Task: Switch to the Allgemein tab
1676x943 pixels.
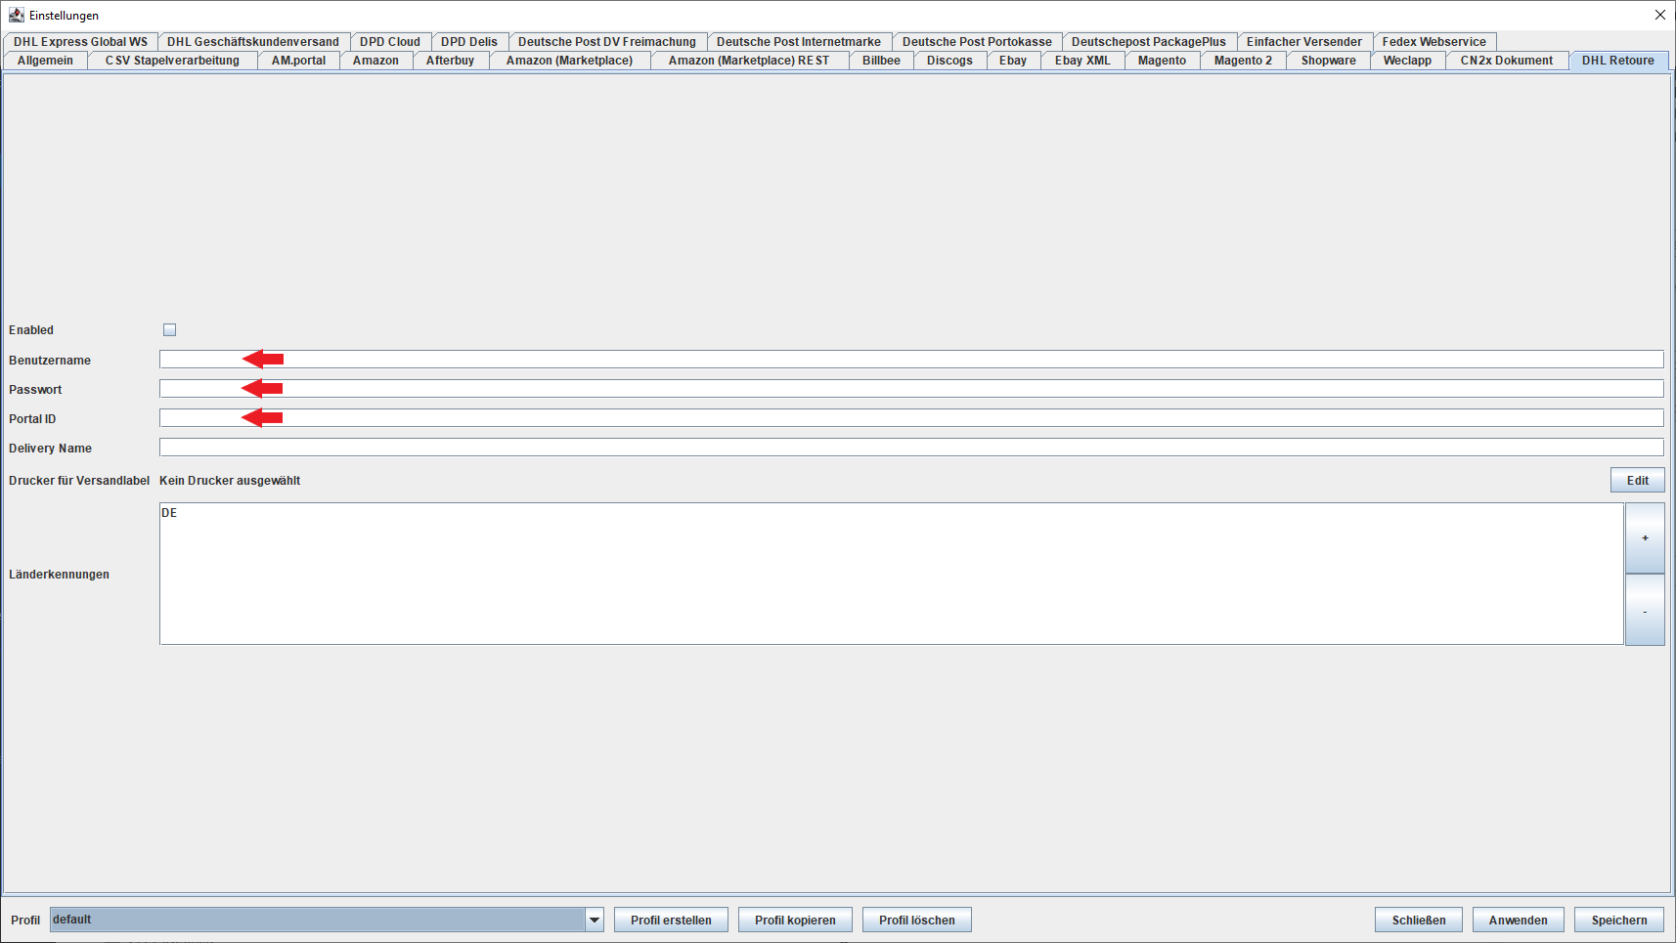Action: [45, 61]
